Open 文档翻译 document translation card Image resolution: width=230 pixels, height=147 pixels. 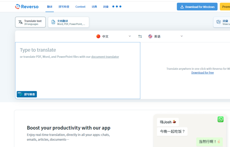[68, 22]
